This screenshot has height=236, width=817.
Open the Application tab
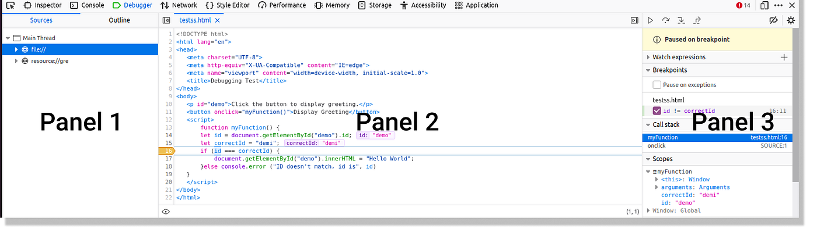coord(476,5)
